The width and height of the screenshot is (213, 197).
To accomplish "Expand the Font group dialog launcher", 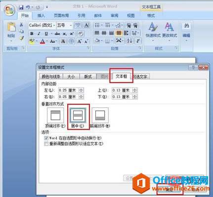I will tap(88, 48).
